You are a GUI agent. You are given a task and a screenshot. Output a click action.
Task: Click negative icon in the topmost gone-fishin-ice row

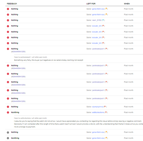click(8, 9)
